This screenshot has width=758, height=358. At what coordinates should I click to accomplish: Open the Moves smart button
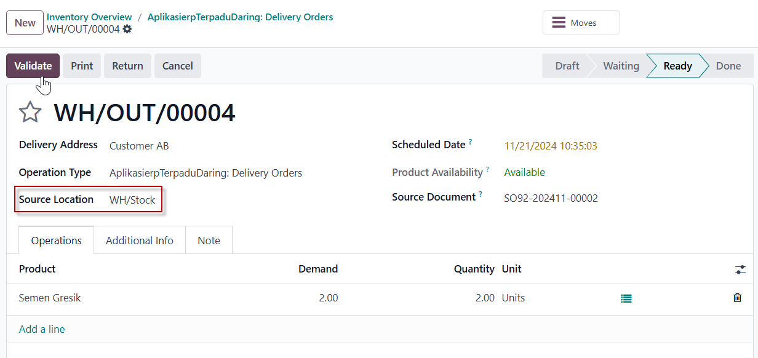581,23
